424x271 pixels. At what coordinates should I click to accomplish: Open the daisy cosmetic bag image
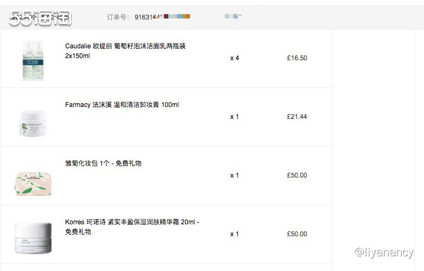[34, 184]
